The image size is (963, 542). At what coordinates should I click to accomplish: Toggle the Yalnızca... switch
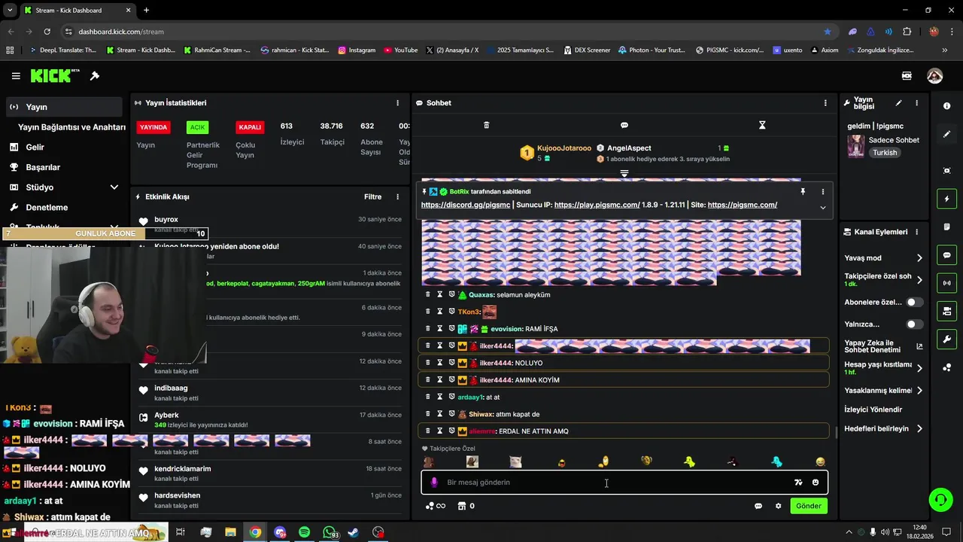[x=915, y=324]
